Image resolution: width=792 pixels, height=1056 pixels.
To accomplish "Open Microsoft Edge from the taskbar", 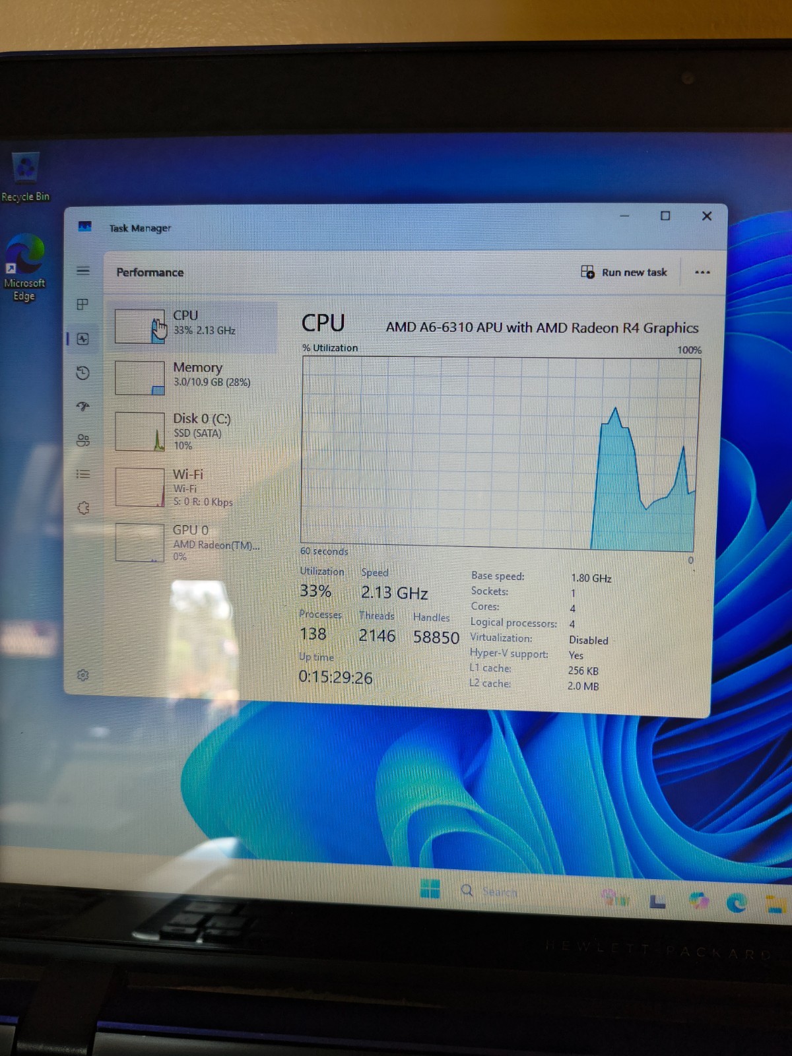I will (x=737, y=902).
